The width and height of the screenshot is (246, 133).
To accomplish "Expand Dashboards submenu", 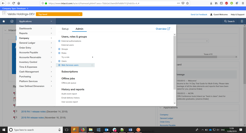I will tap(36, 28).
